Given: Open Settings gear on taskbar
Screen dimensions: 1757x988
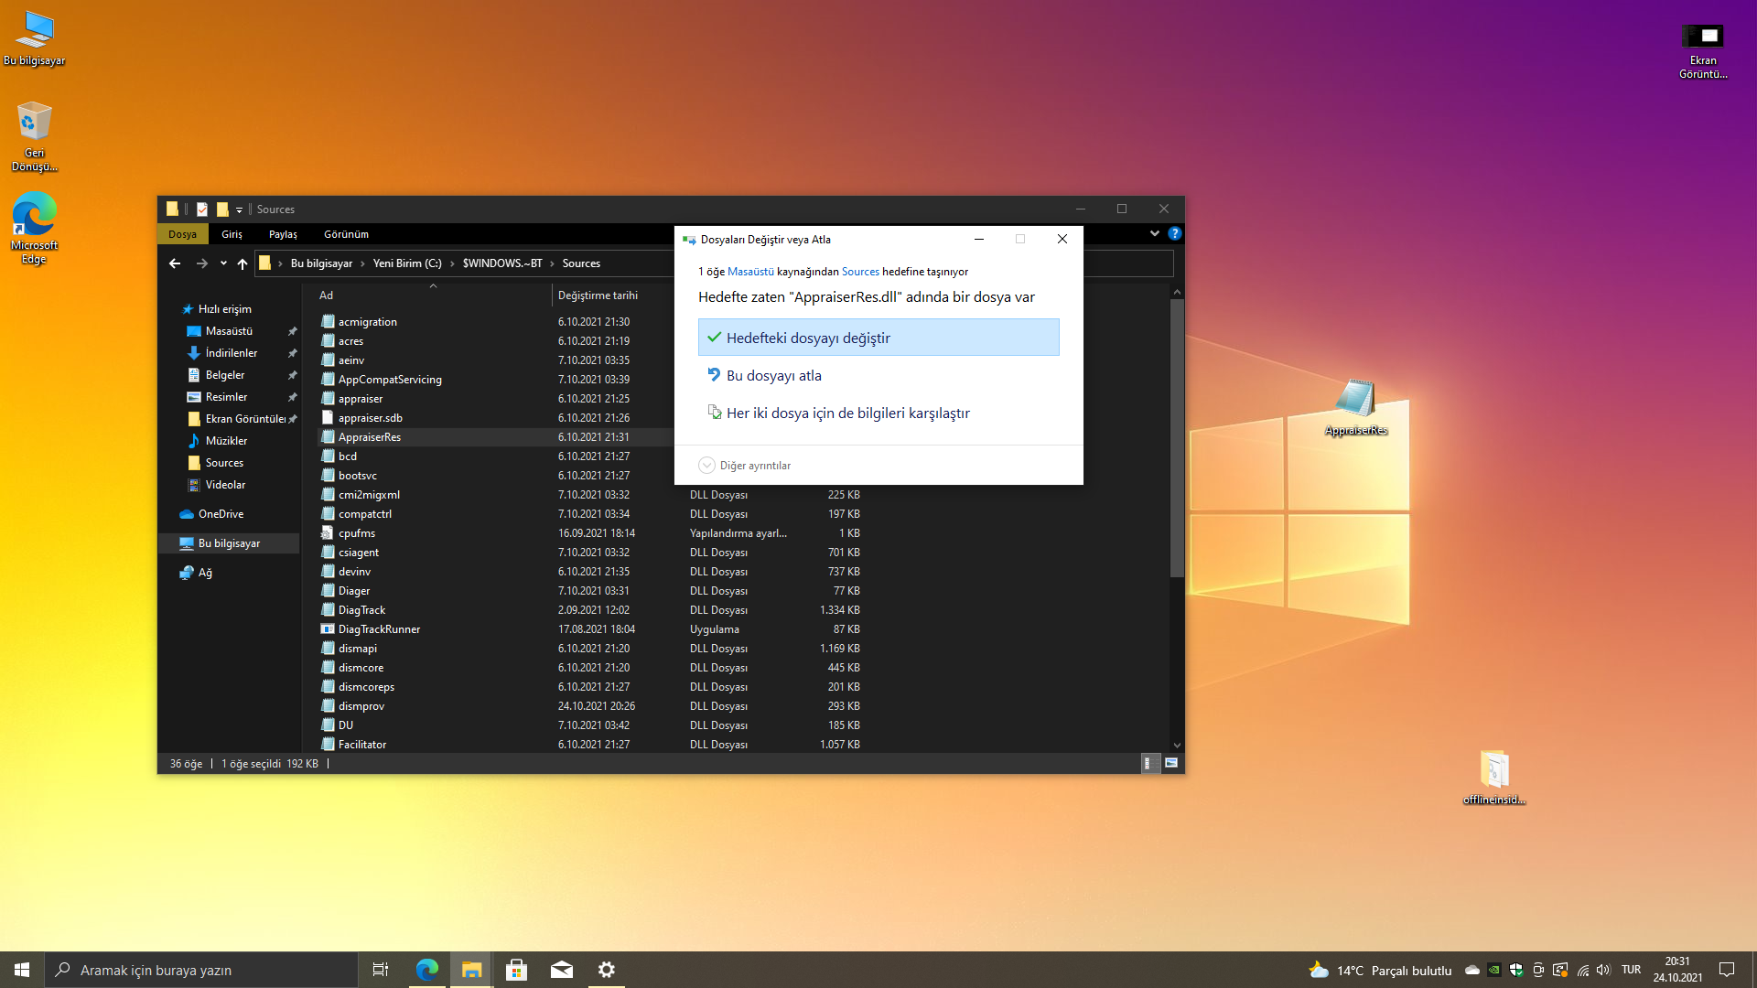Looking at the screenshot, I should click(x=606, y=970).
